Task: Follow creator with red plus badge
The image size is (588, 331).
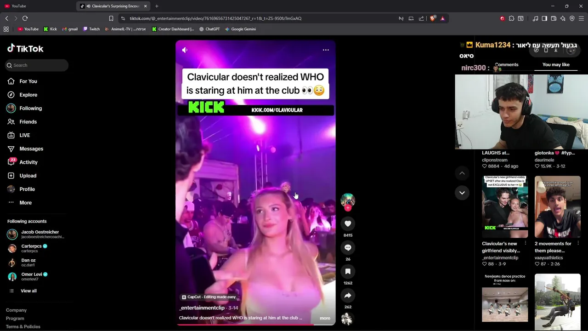Action: [348, 208]
